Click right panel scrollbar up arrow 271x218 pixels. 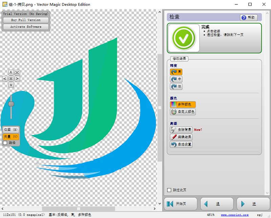pyautogui.click(x=268, y=13)
